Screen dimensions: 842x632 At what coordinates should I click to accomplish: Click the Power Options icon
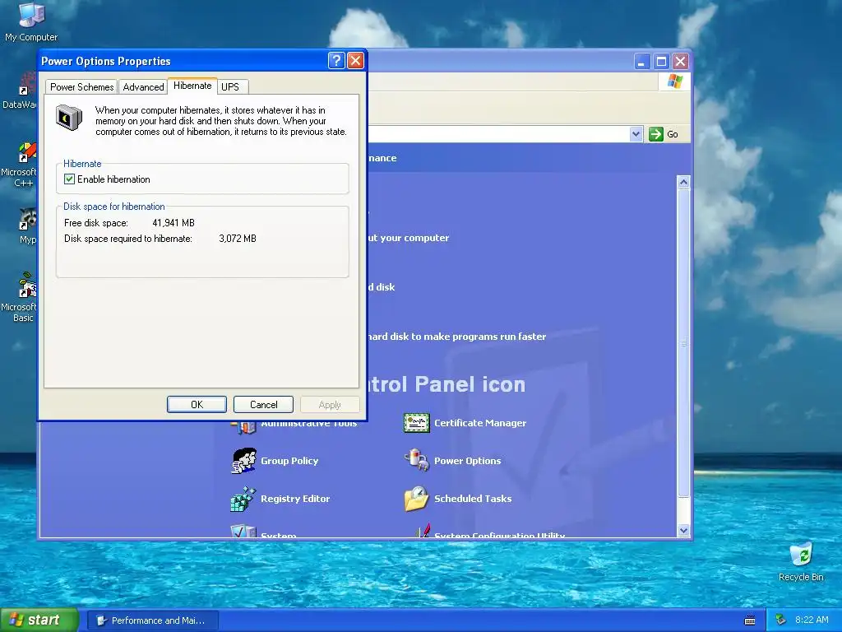tap(417, 461)
